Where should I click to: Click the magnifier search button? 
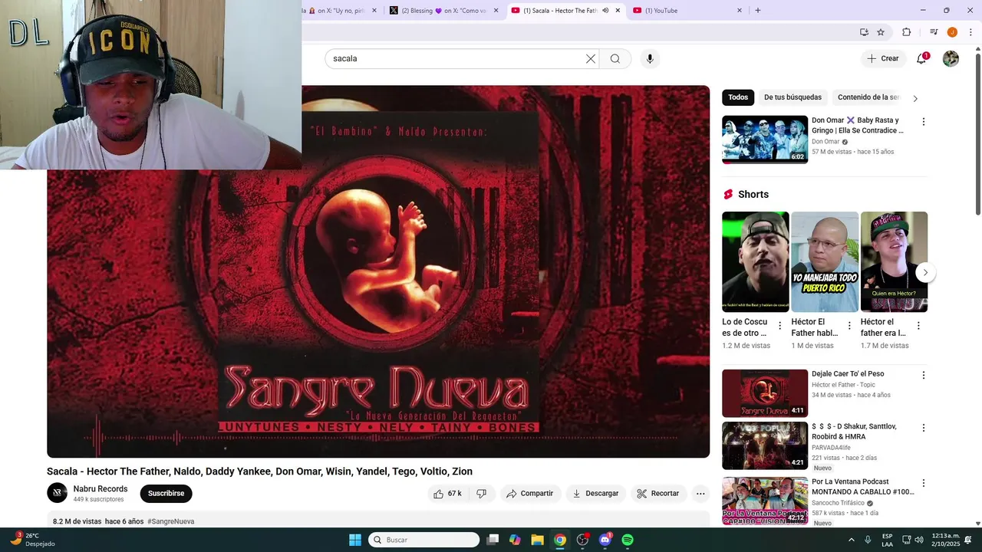point(615,59)
